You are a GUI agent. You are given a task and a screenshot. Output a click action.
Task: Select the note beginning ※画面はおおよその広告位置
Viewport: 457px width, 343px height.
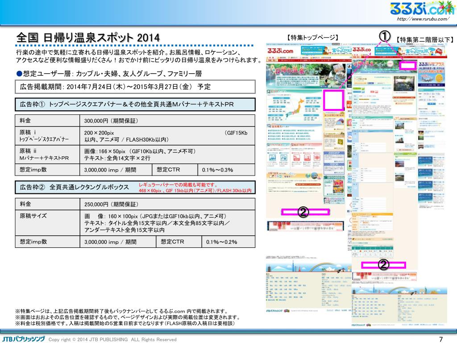128,318
